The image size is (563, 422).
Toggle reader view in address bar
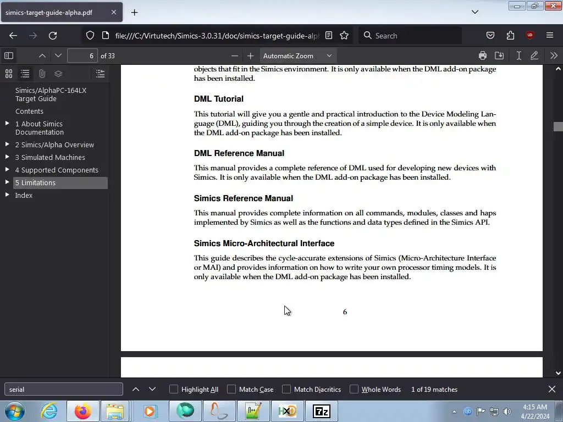tap(329, 36)
